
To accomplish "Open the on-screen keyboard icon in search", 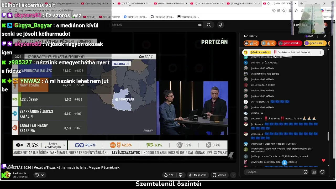I will pos(200,25).
